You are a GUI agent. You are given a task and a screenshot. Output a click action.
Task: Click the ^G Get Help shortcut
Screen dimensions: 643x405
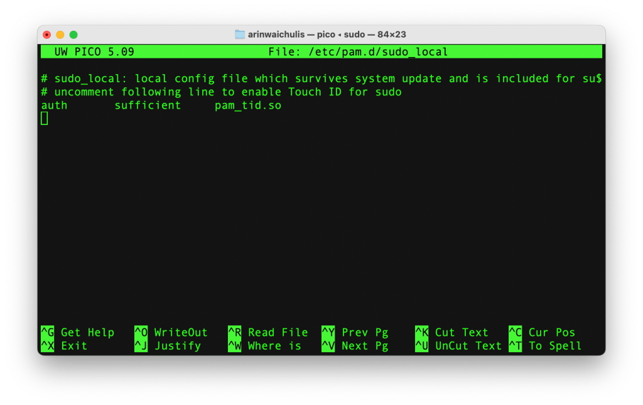tap(77, 332)
